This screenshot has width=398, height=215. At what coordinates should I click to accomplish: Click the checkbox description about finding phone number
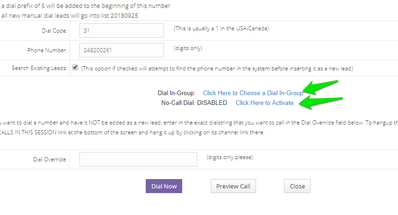pos(217,68)
